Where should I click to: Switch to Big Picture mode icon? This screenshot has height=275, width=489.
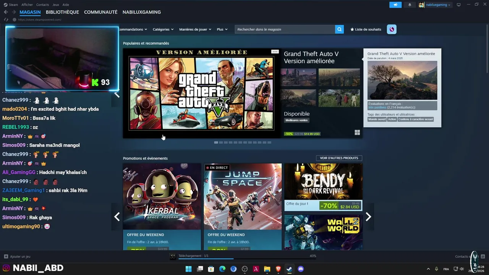[459, 5]
